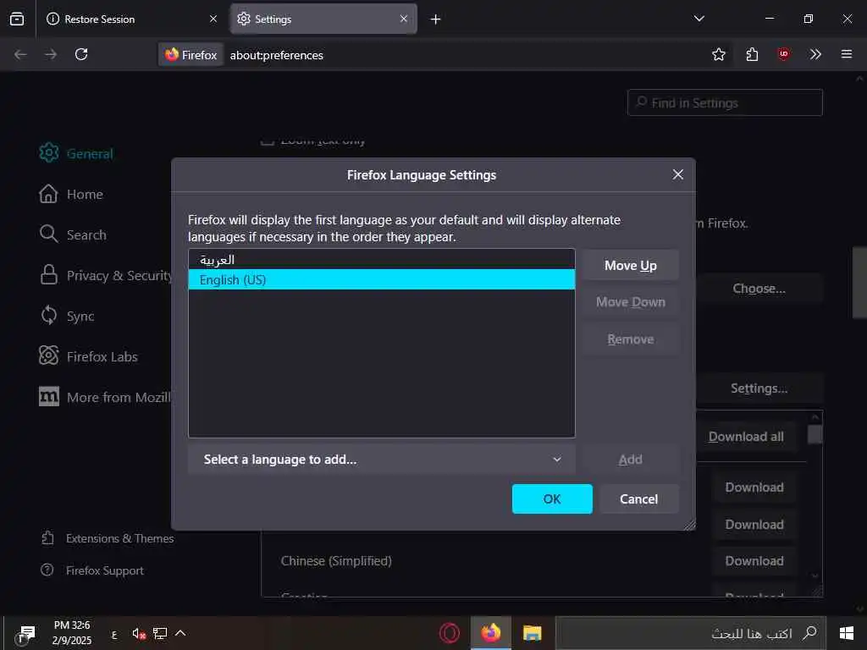Click the input language indicator in tray

coord(114,635)
